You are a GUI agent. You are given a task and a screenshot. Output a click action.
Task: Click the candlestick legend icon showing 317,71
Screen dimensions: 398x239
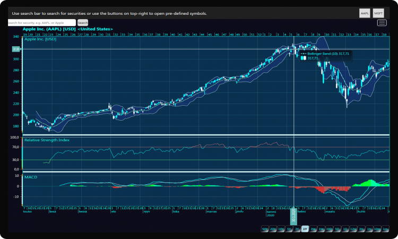304,58
